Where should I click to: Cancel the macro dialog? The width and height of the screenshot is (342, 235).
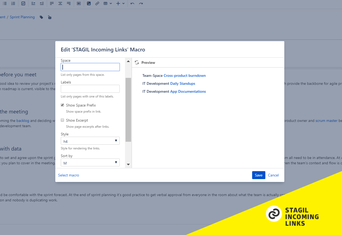tap(273, 175)
